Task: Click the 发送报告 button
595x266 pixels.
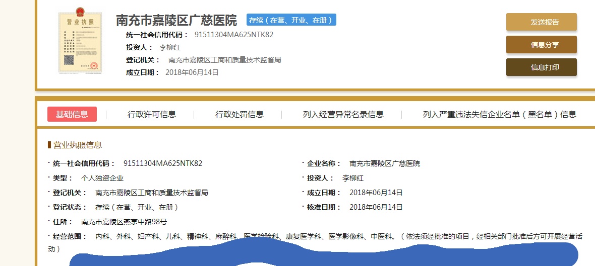Action: coord(541,22)
